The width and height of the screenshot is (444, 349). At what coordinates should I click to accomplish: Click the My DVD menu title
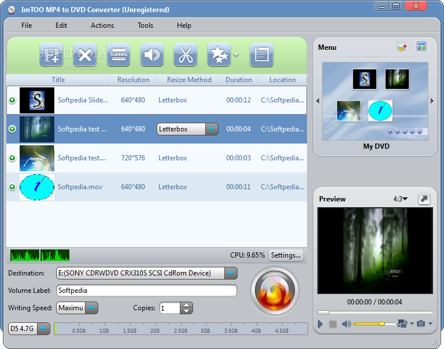point(376,146)
